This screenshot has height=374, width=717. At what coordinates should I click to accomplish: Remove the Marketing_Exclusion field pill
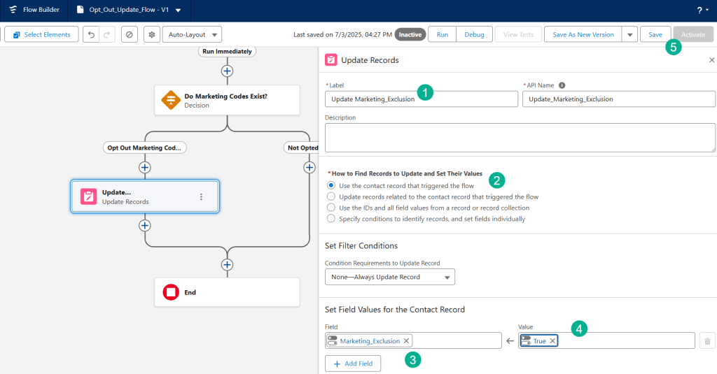[407, 341]
